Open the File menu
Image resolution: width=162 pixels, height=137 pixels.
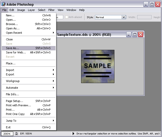tap(4, 10)
